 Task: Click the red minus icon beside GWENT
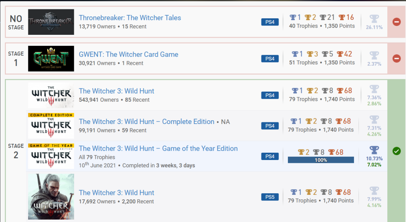point(397,58)
